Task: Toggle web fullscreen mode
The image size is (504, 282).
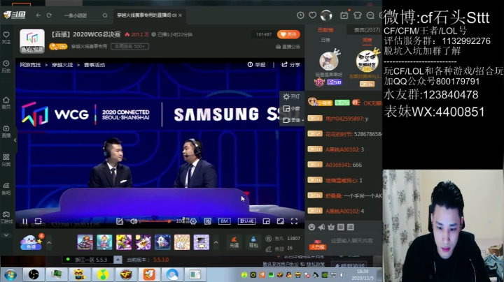Action: (x=280, y=221)
